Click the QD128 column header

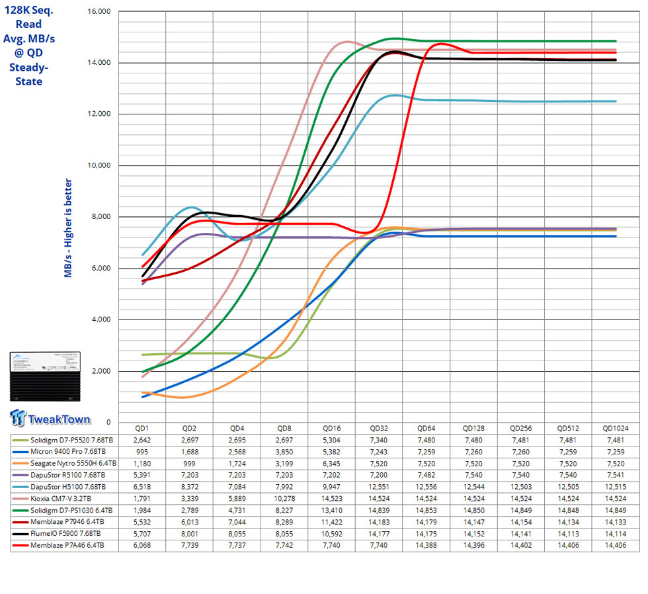point(473,428)
